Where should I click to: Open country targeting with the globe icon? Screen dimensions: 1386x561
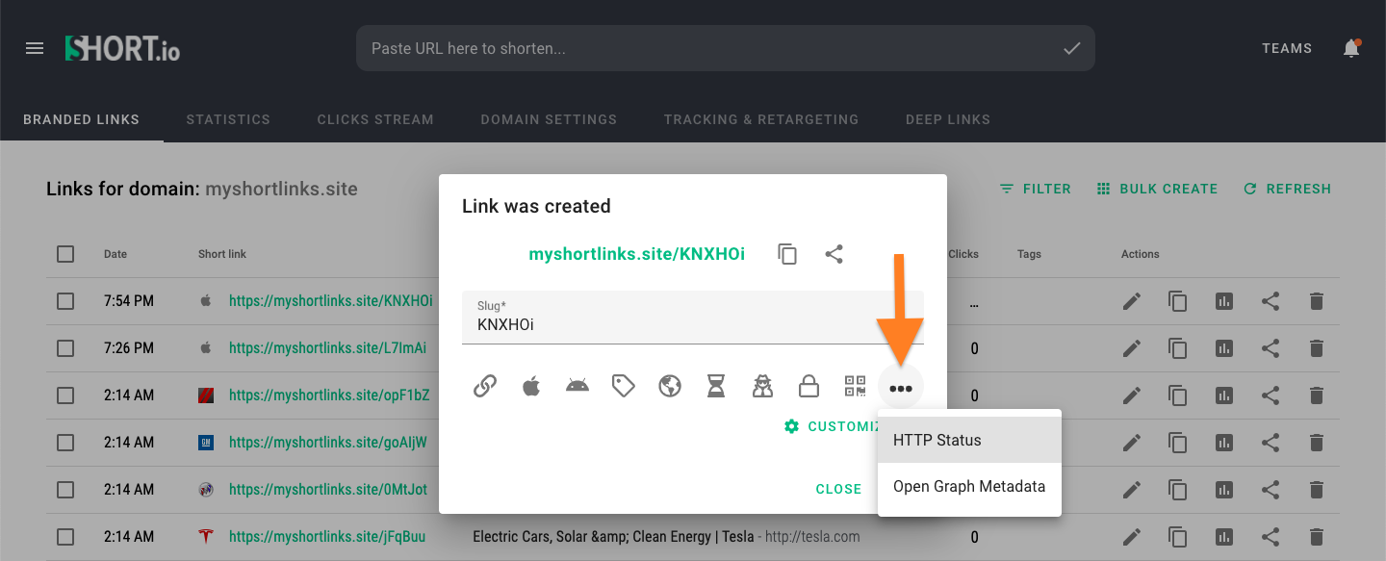669,385
